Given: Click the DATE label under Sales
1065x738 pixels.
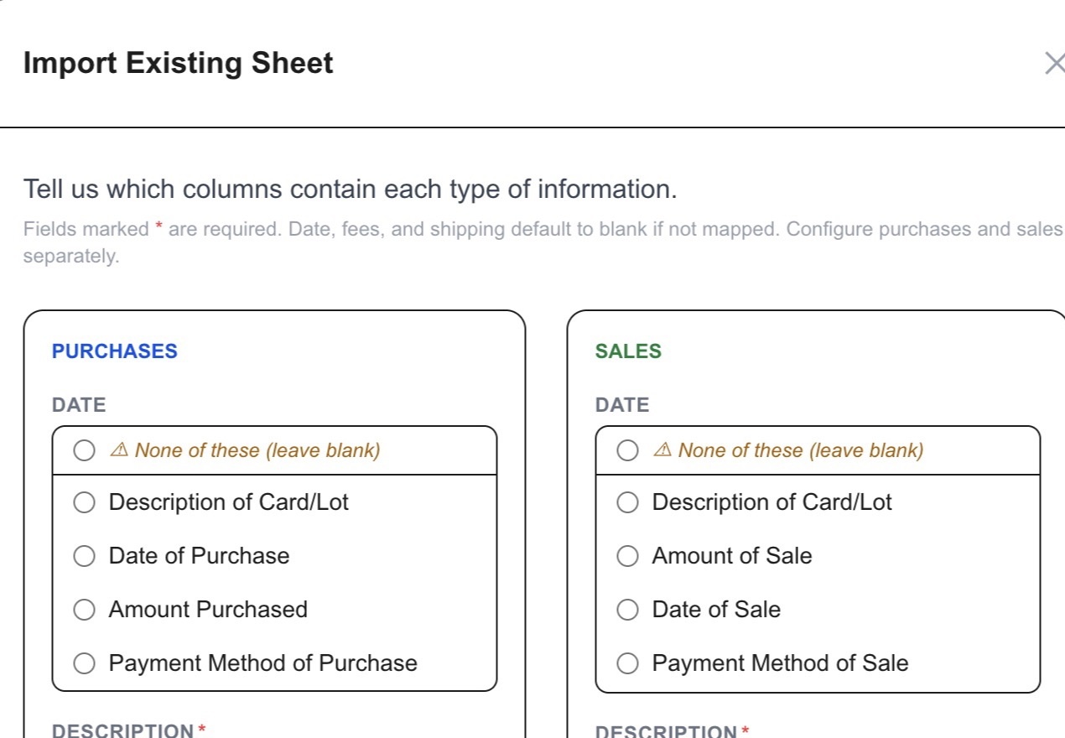Looking at the screenshot, I should [x=622, y=405].
